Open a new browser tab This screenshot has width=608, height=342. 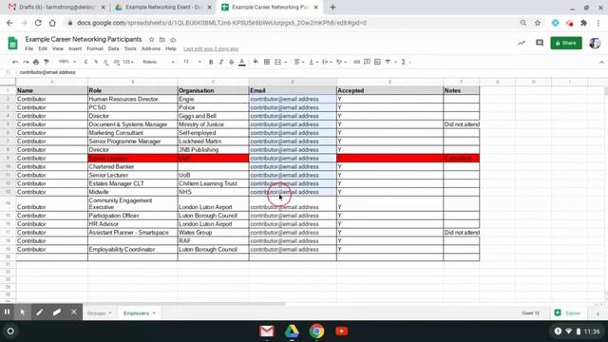332,7
